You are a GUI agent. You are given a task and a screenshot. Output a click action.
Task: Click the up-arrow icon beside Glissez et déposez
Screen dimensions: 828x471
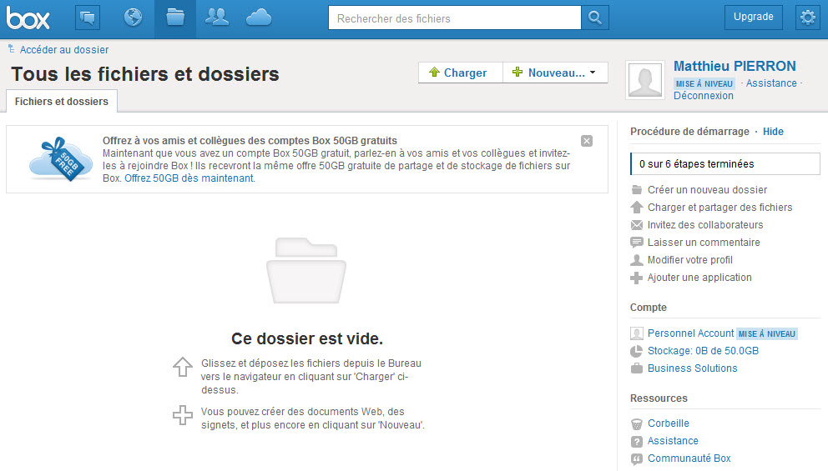[x=183, y=367]
